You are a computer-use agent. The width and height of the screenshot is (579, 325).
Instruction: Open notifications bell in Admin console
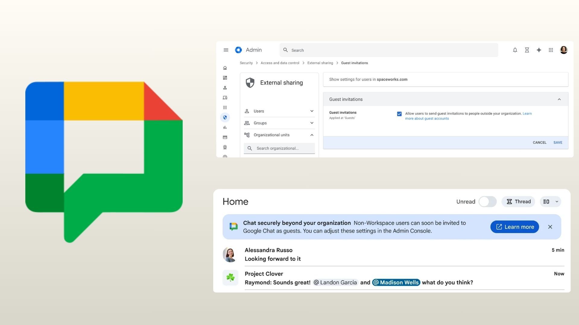pos(515,50)
